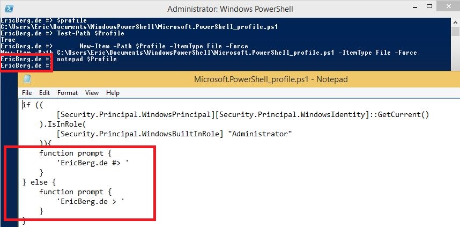Open the View menu in Notepad
460x227 pixels.
click(92, 93)
